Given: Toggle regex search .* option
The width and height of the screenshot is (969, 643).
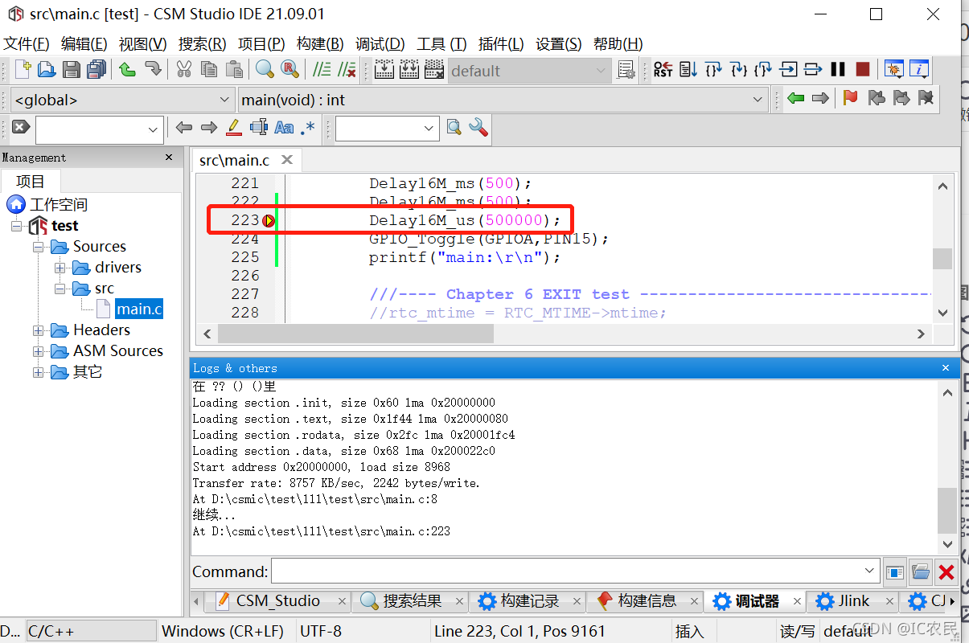Looking at the screenshot, I should [x=307, y=127].
